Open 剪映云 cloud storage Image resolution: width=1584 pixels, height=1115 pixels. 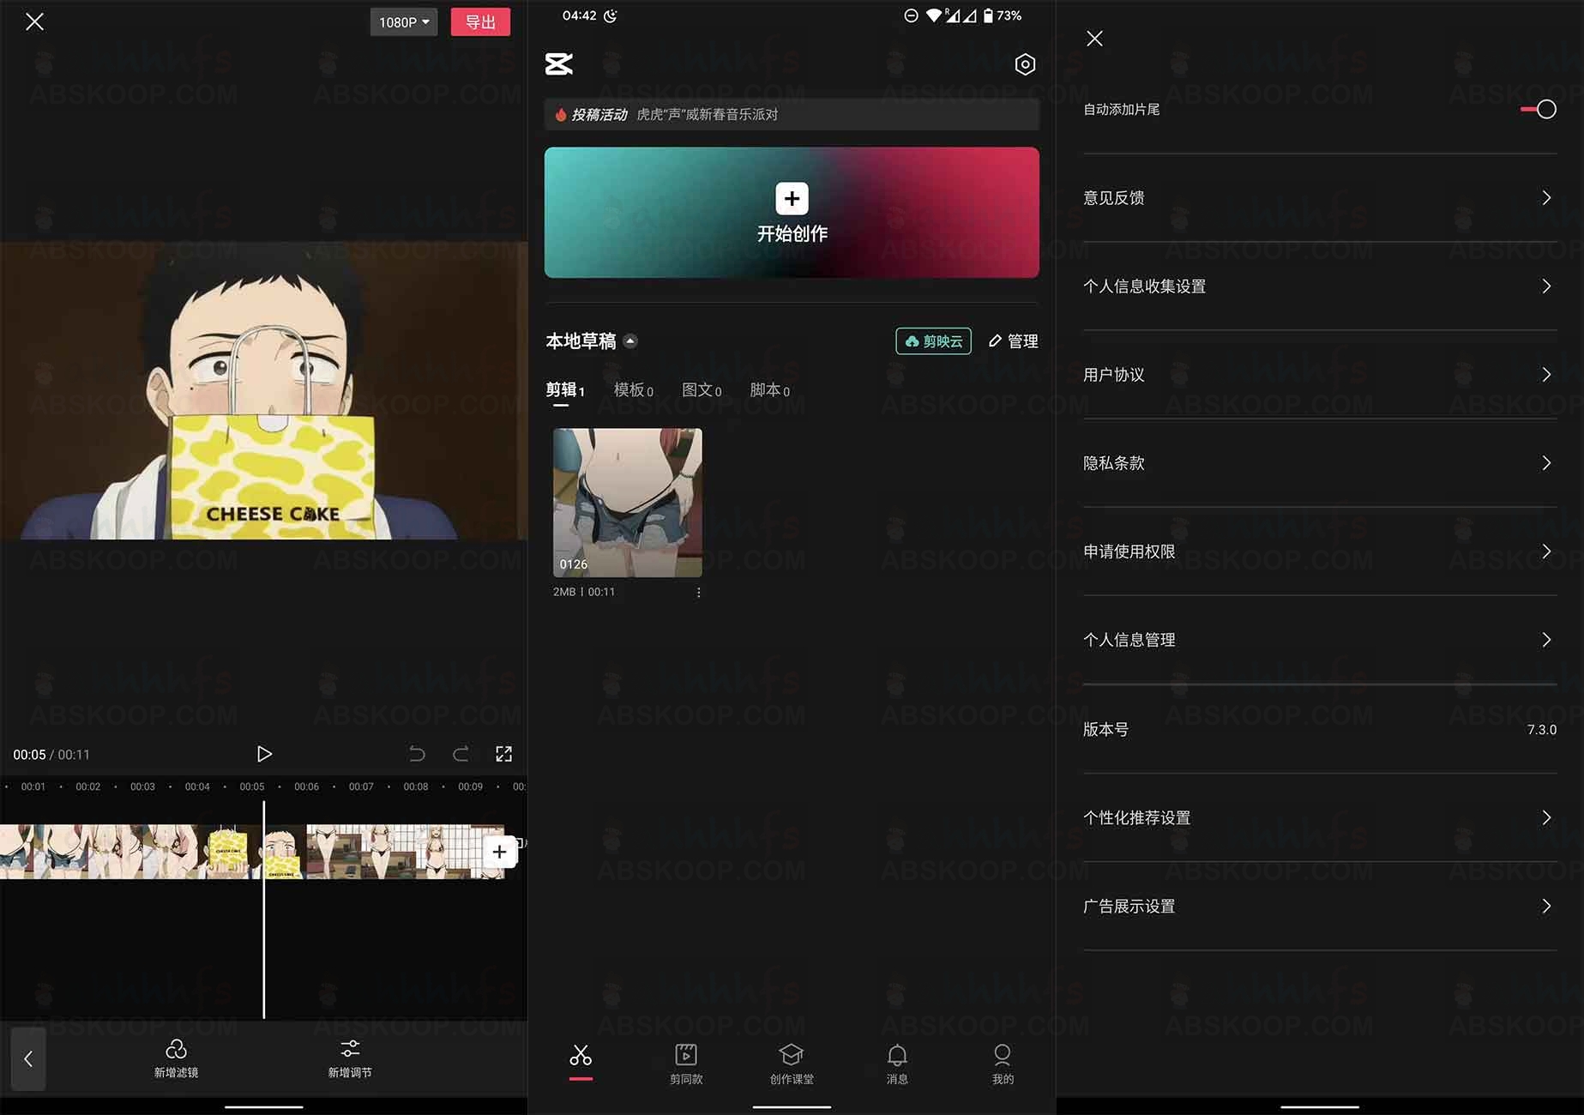934,341
